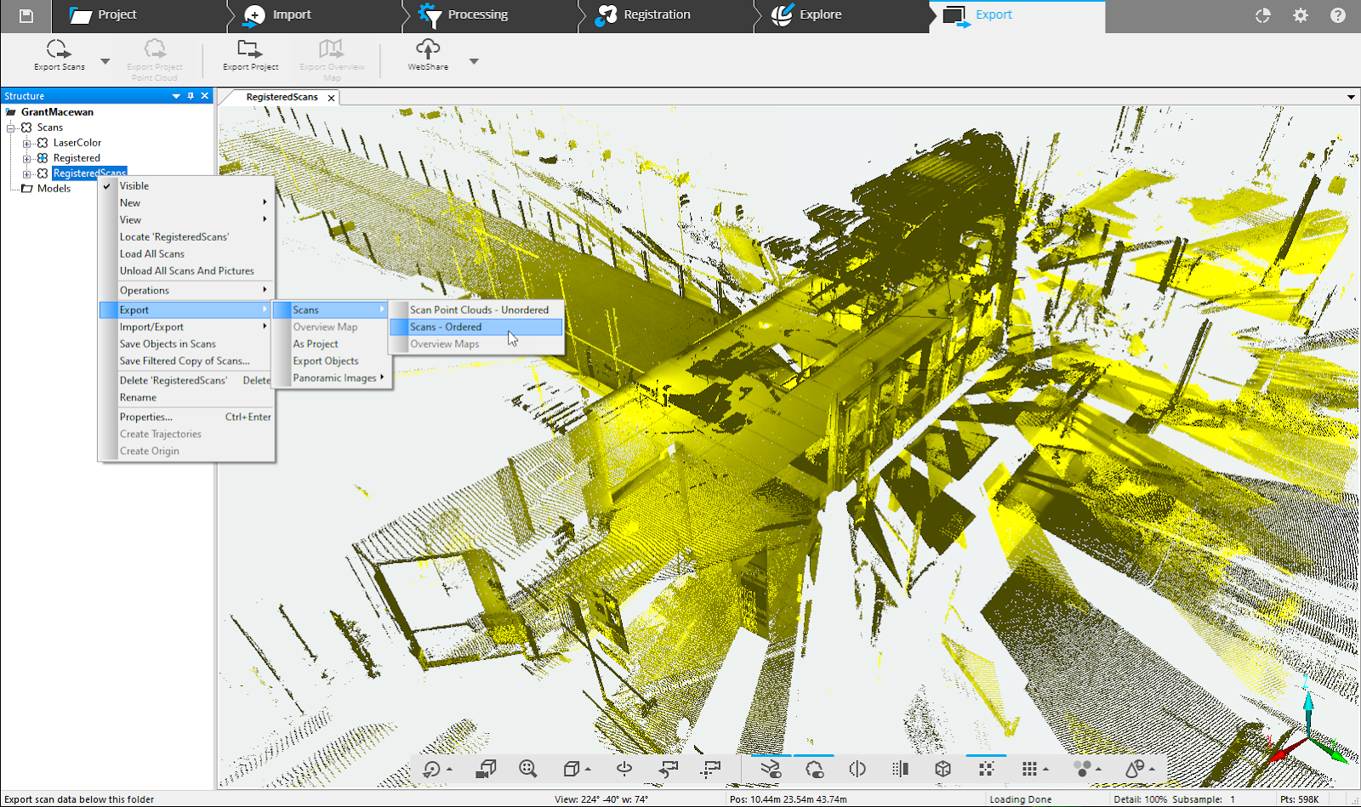
Task: Choose Locate 'RegisteredScans'
Action: click(x=186, y=236)
